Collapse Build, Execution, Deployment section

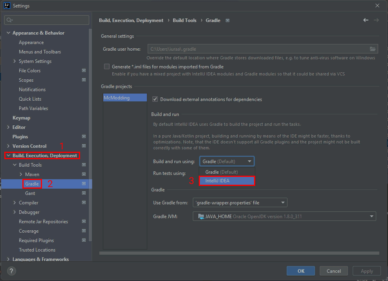[x=9, y=156]
